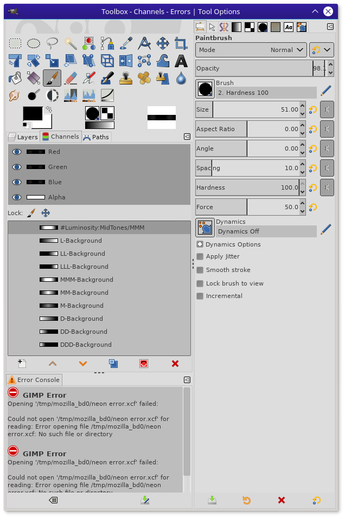Screen dimensions: 345x518
Task: Save error console messages to file
Action: pos(144,500)
